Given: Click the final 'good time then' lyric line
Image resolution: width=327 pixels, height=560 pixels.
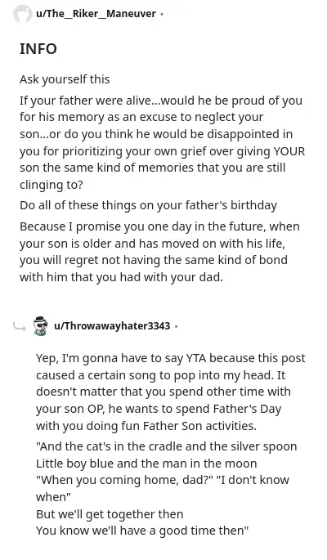Looking at the screenshot, I should point(142,531).
